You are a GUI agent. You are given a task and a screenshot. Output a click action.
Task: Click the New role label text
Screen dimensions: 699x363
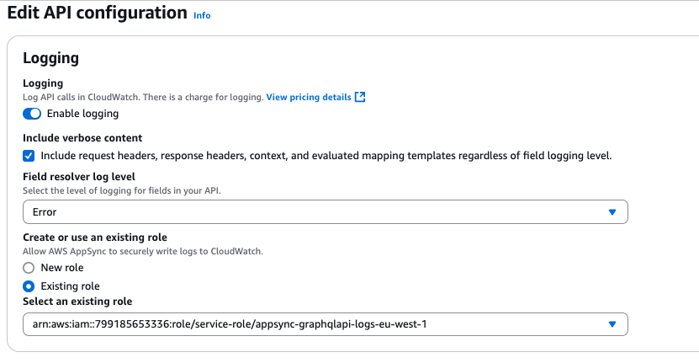62,268
